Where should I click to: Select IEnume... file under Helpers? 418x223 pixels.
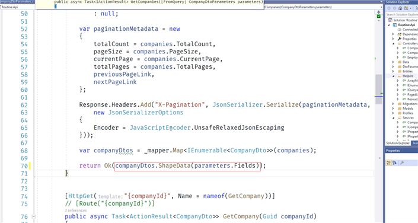click(413, 85)
